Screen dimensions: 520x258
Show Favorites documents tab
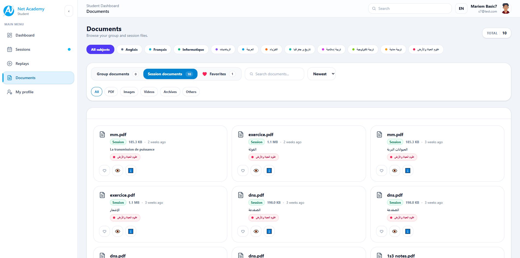219,74
